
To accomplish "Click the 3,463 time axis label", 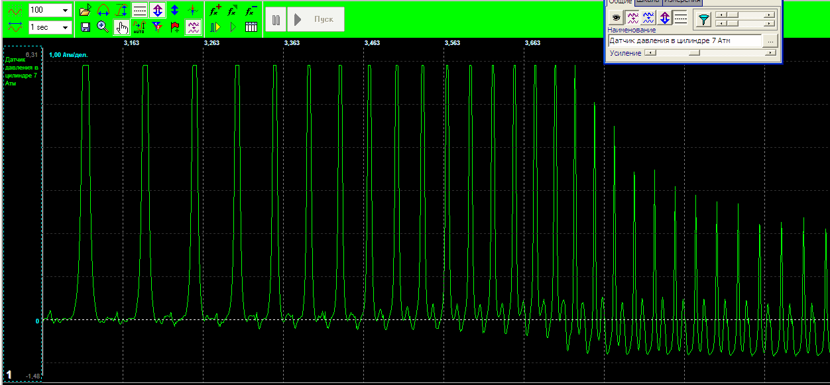I will 372,43.
